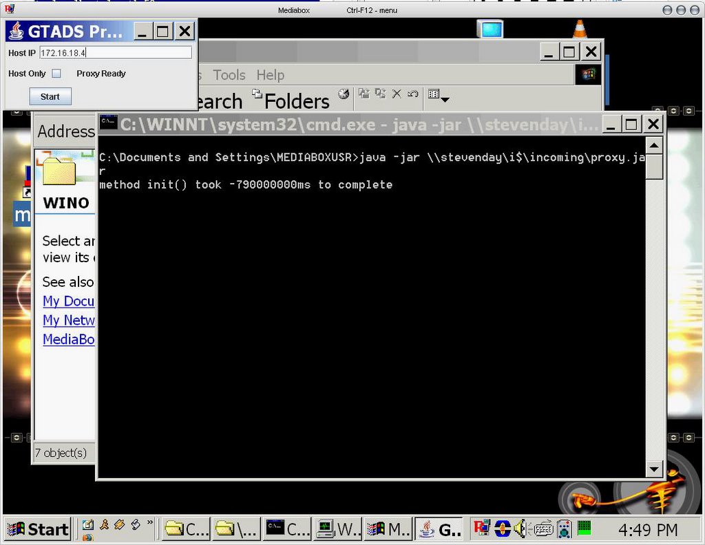Expand the quick launch chevron
705x545 pixels.
[150, 524]
